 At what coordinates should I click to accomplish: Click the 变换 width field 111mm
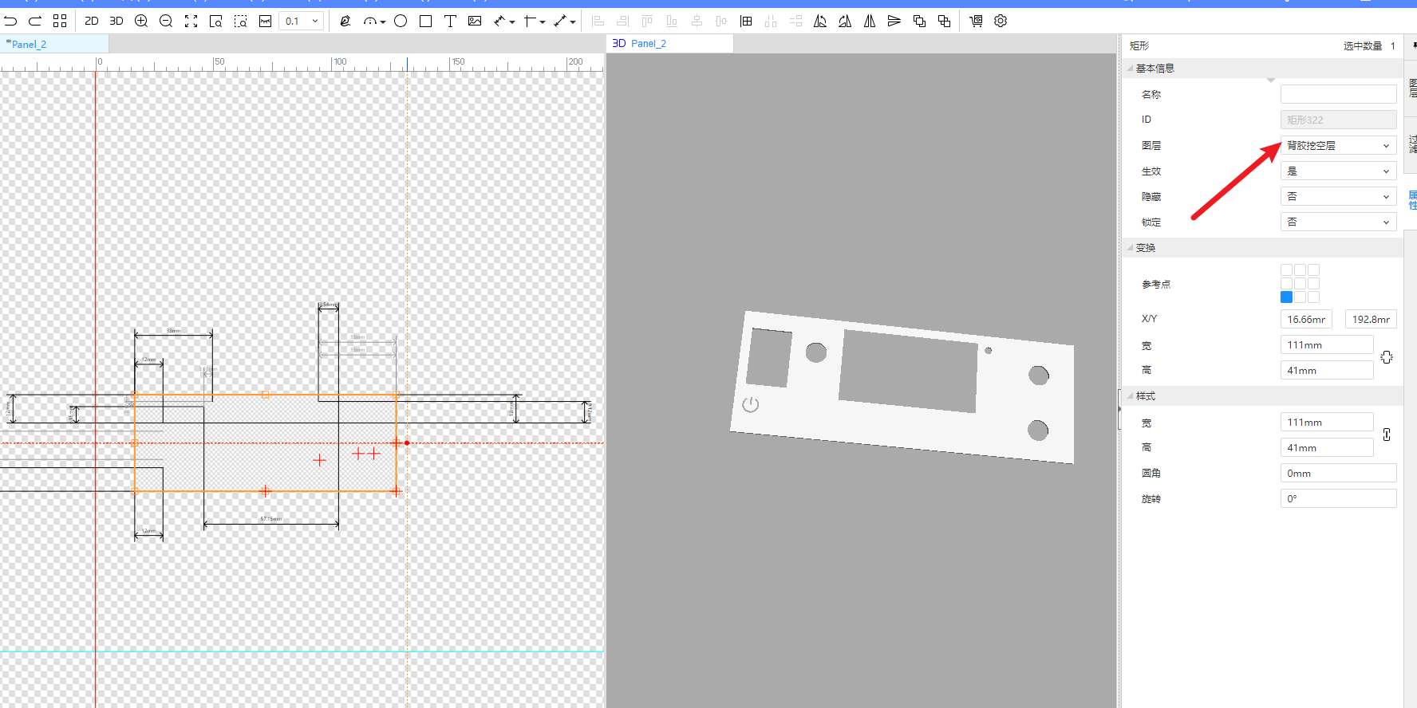(x=1327, y=344)
